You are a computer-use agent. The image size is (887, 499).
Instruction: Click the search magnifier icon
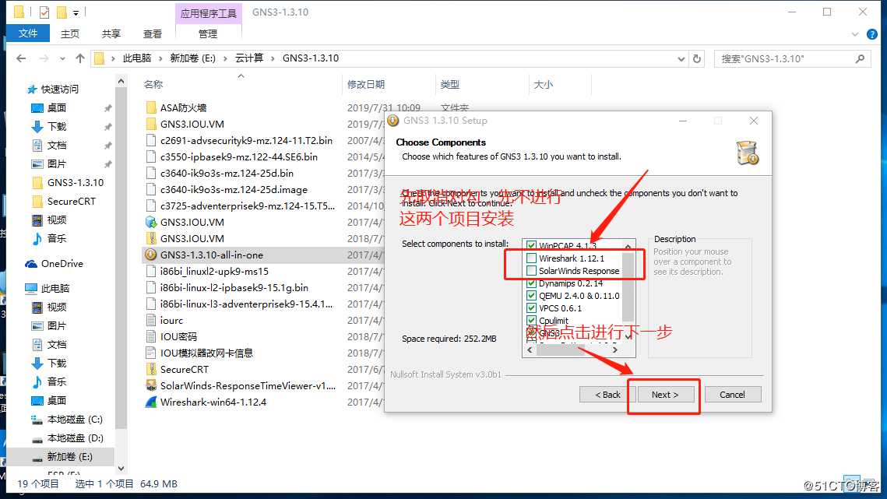tap(860, 58)
